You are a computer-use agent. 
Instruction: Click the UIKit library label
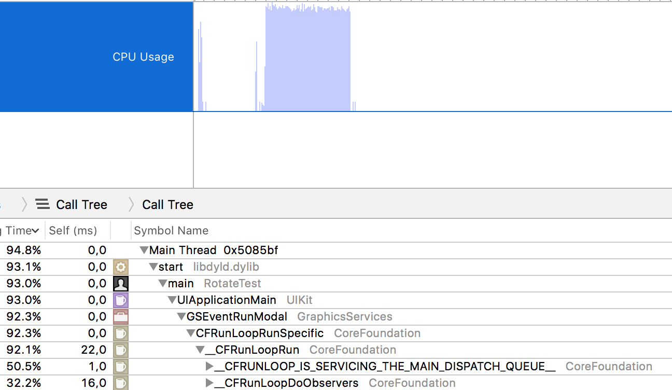pyautogui.click(x=300, y=300)
